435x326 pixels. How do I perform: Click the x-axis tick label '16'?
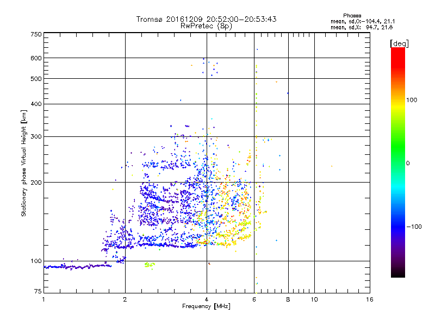click(370, 299)
